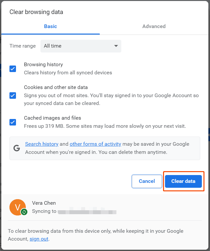The width and height of the screenshot is (210, 251).
Task: Click the green sync status badge
Action: tap(24, 212)
